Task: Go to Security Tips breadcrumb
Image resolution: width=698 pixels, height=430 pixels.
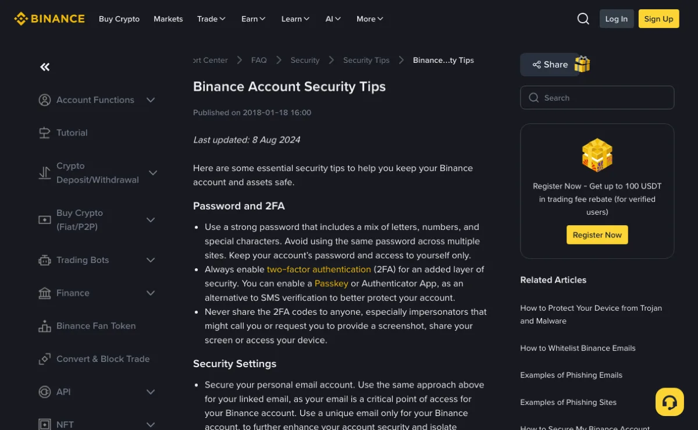Action: click(366, 60)
